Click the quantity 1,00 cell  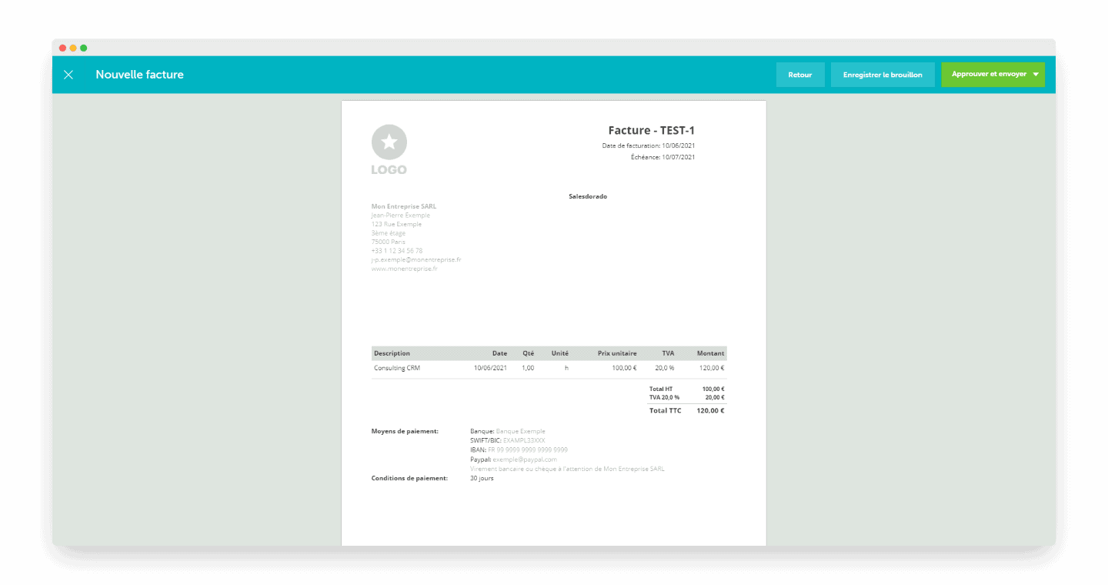pyautogui.click(x=528, y=368)
